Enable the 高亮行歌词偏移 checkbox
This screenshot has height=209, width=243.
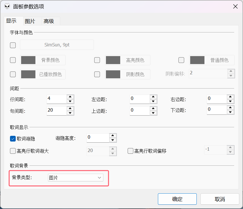[x=130, y=151]
